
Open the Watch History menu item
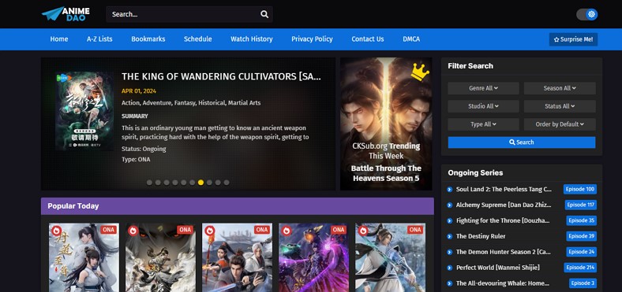coord(252,39)
